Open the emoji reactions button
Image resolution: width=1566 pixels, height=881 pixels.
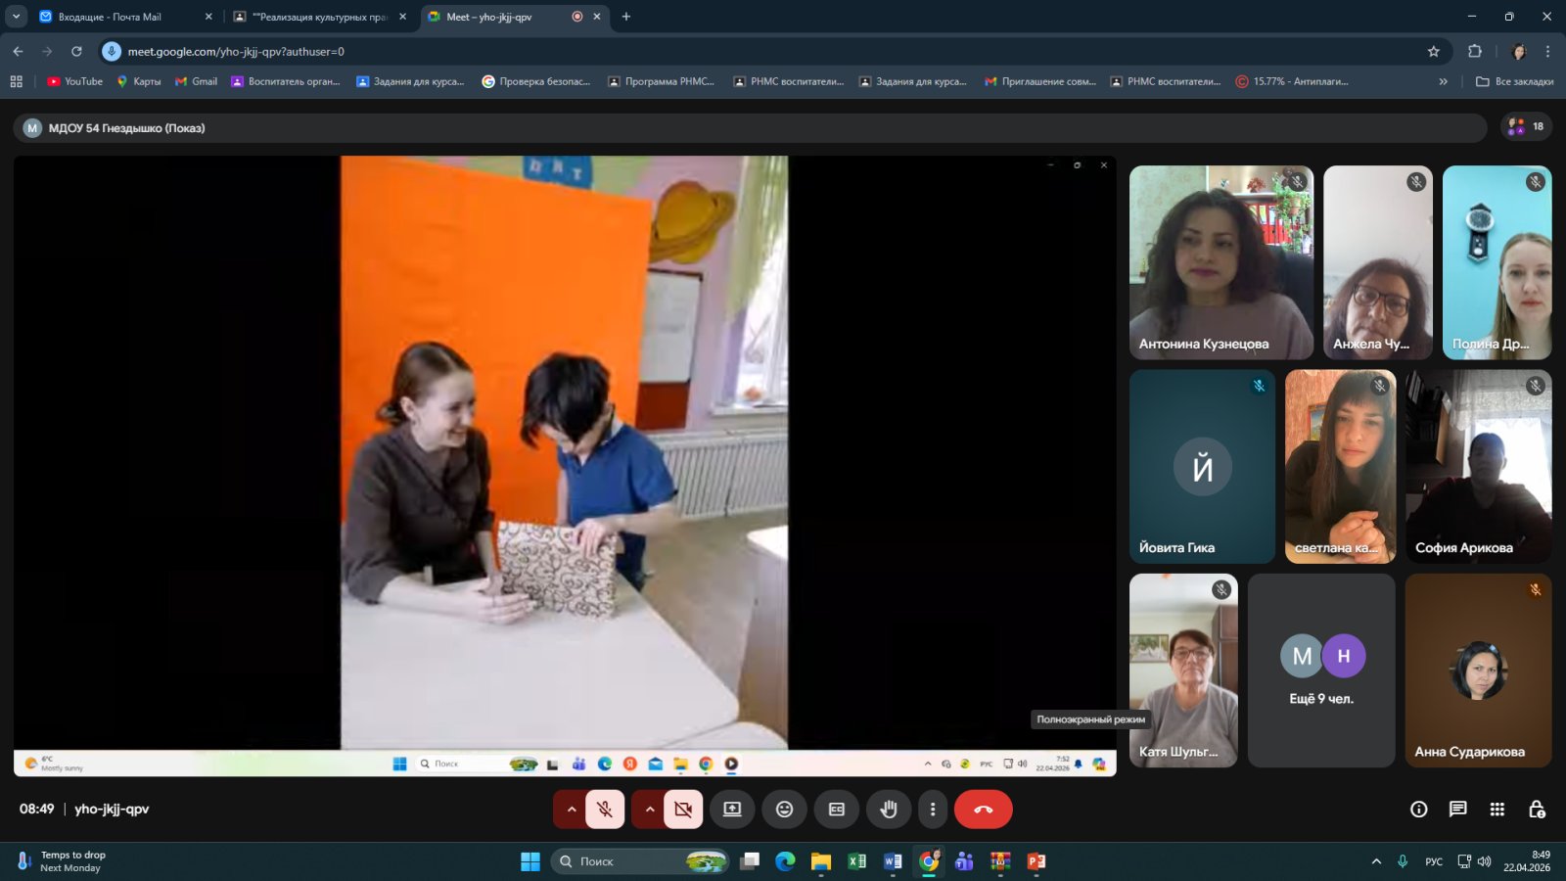pyautogui.click(x=784, y=810)
